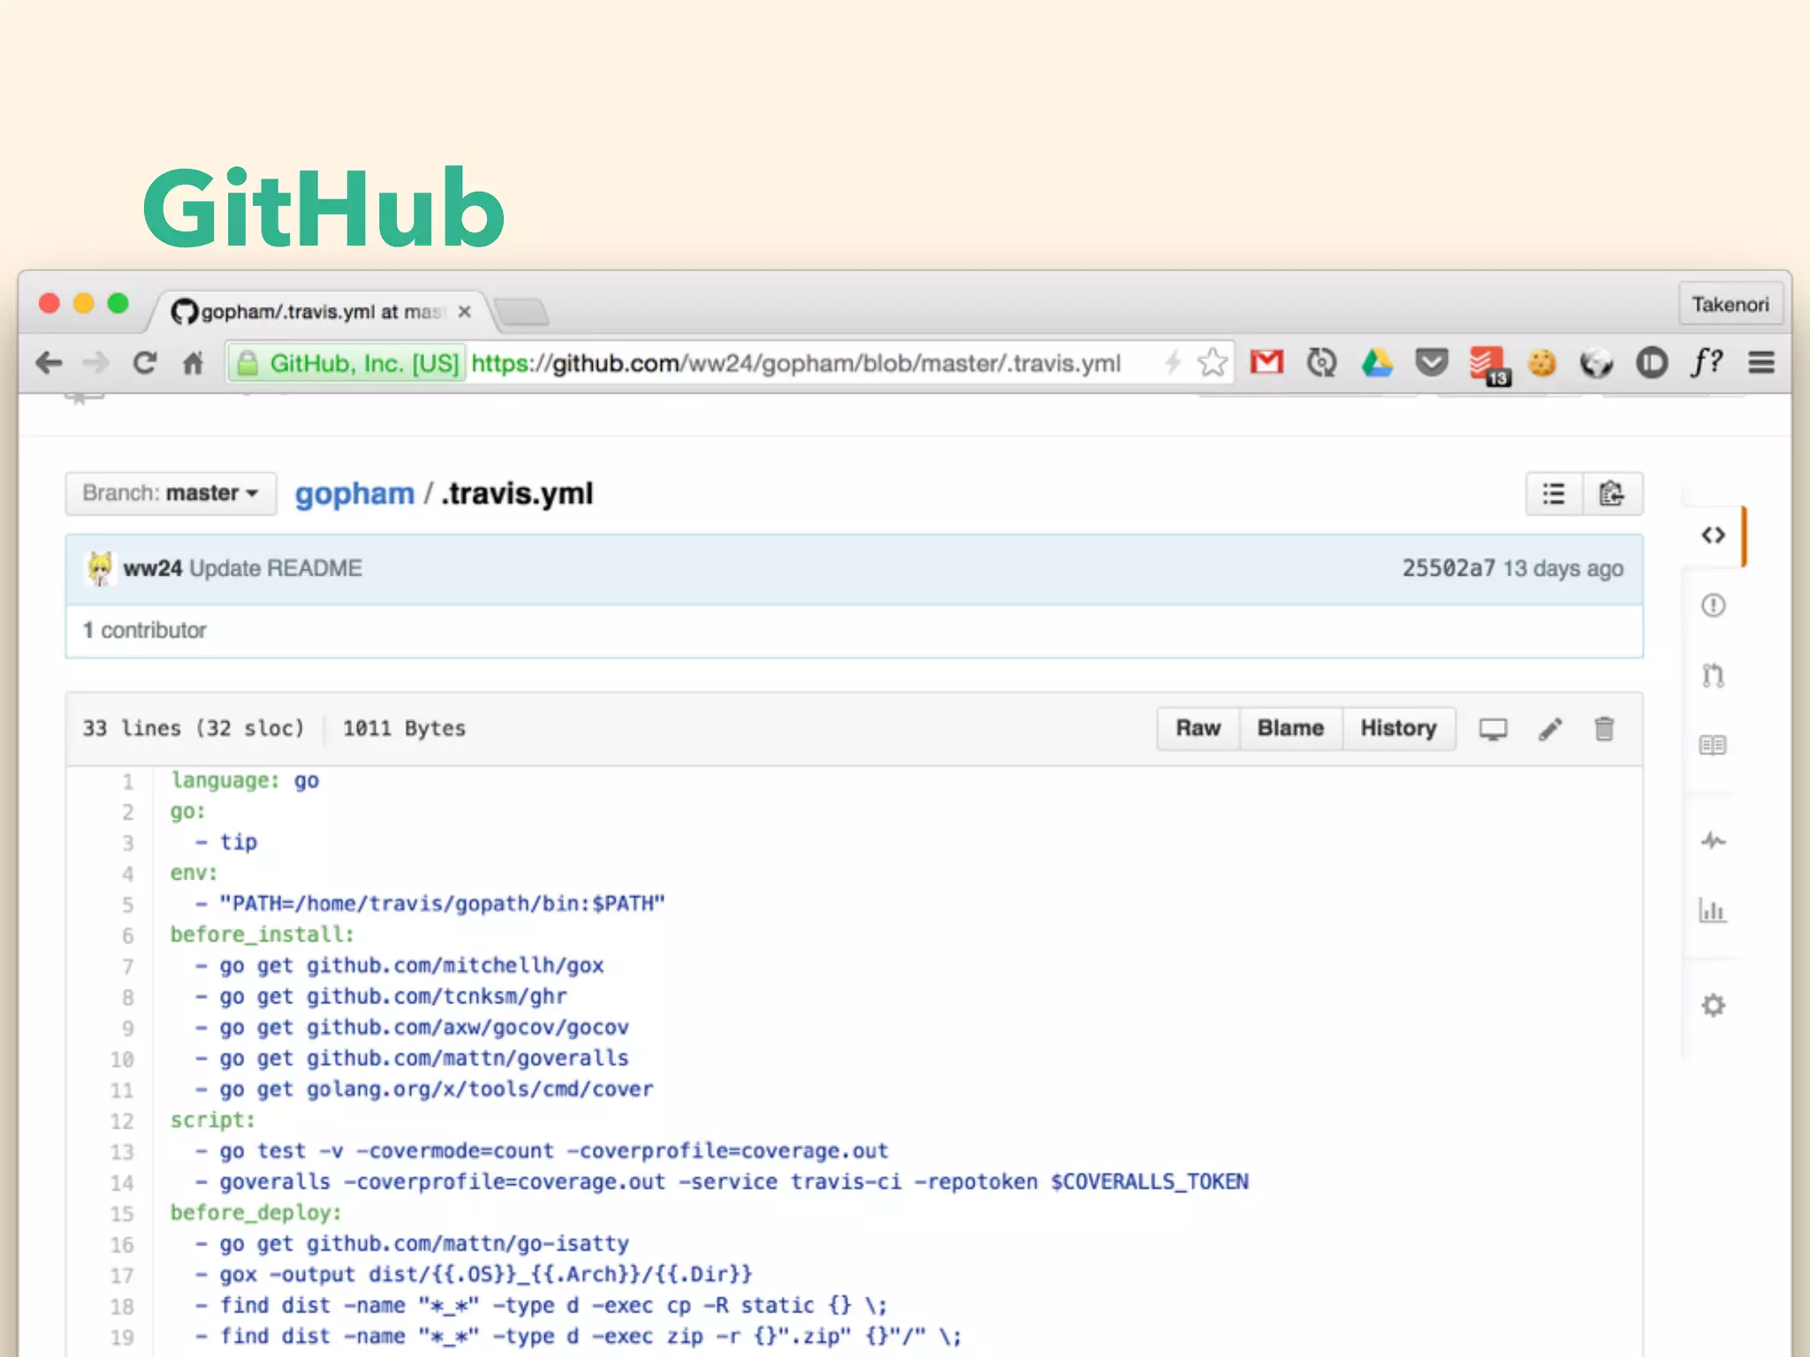Image resolution: width=1810 pixels, height=1357 pixels.
Task: Click 'go get github.com/mattn/goveralls' line
Action: click(424, 1058)
